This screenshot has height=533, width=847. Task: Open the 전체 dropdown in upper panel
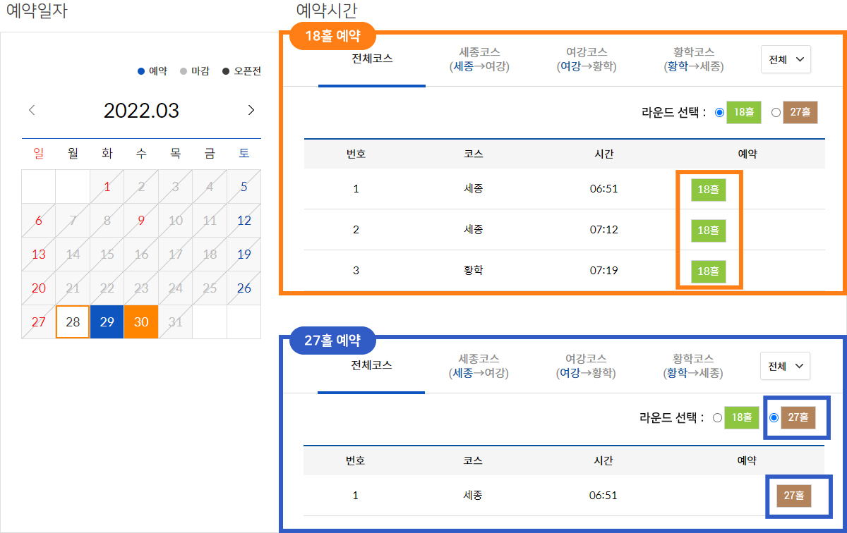tap(786, 60)
